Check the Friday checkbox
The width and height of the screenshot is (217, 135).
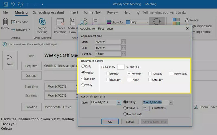point(129,80)
